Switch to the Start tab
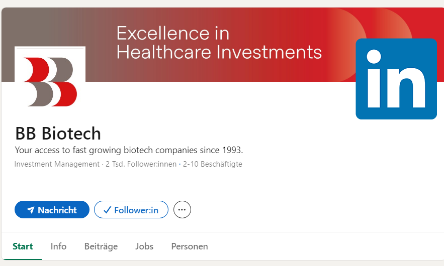The width and height of the screenshot is (444, 266). click(23, 246)
